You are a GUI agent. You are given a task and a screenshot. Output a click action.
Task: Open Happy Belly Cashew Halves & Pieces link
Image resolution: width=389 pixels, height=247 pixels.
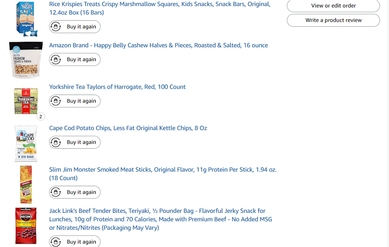158,45
